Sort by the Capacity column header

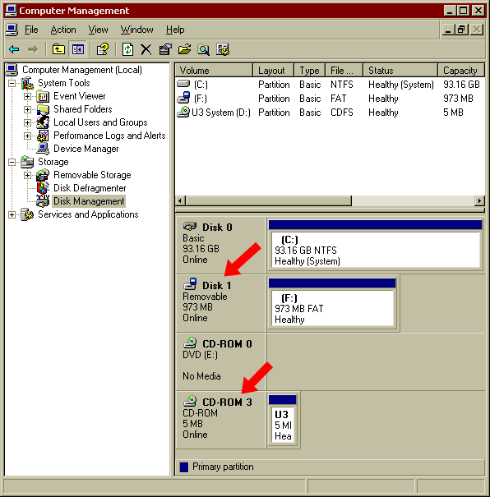(461, 71)
